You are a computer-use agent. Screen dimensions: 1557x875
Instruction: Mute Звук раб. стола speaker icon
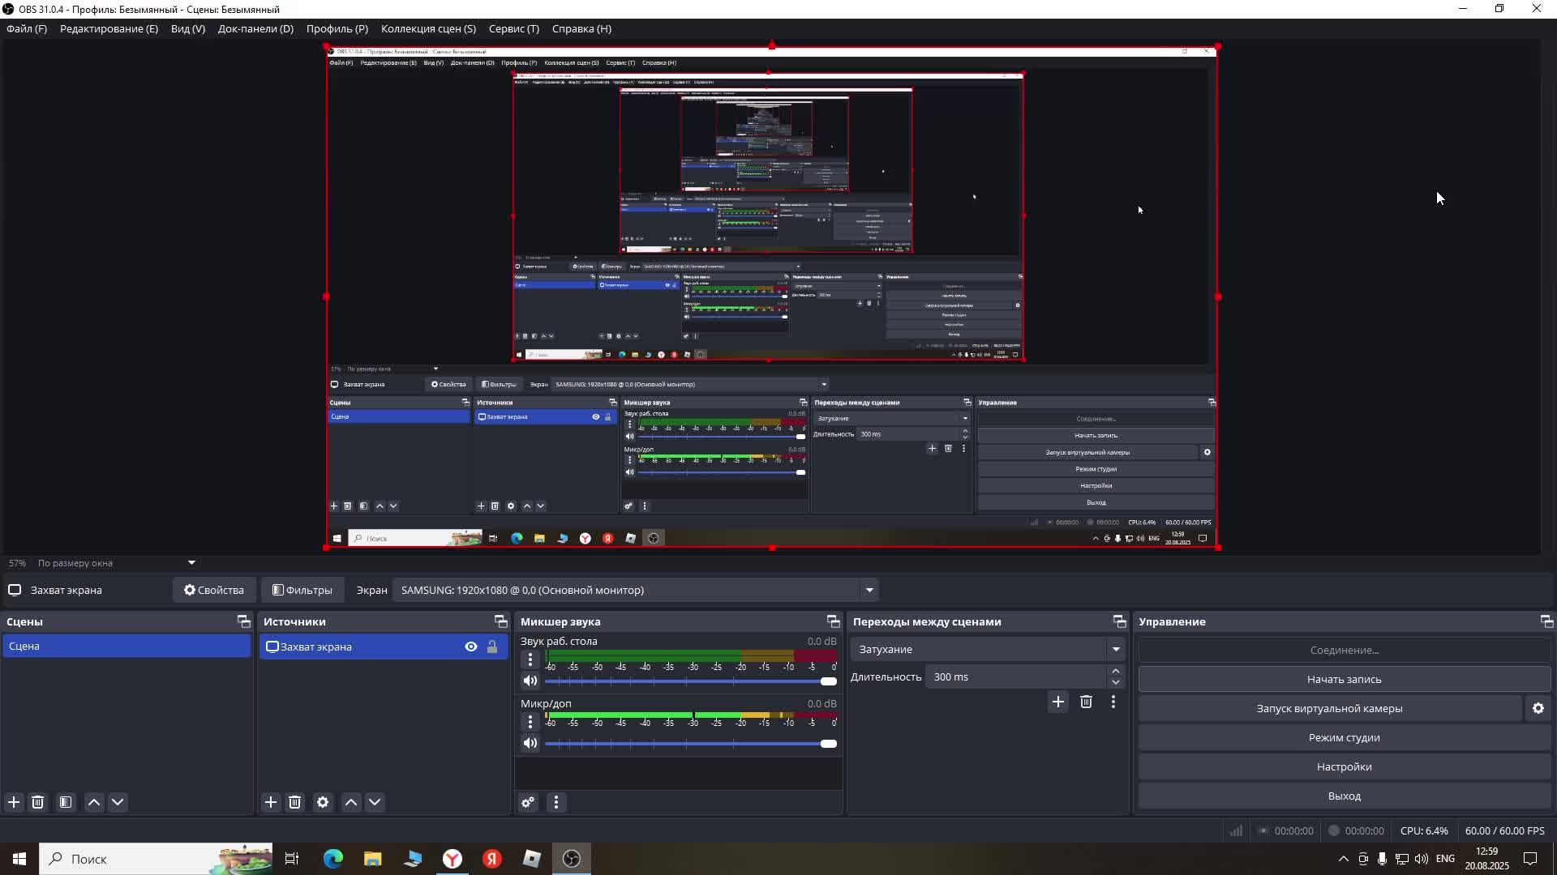(530, 681)
